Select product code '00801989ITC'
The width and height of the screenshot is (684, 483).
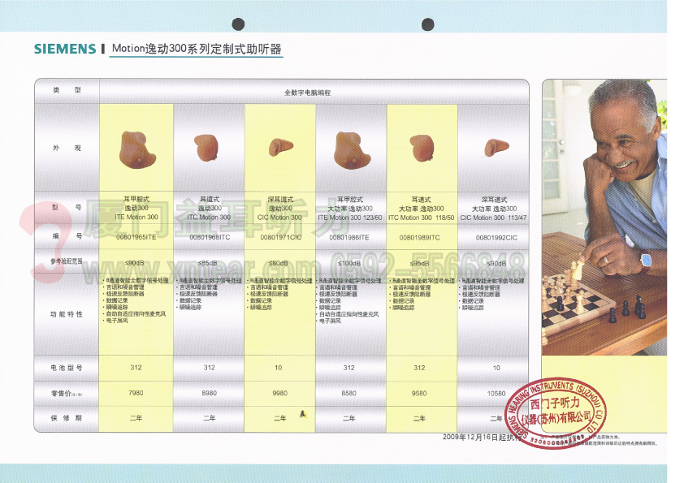coord(420,237)
